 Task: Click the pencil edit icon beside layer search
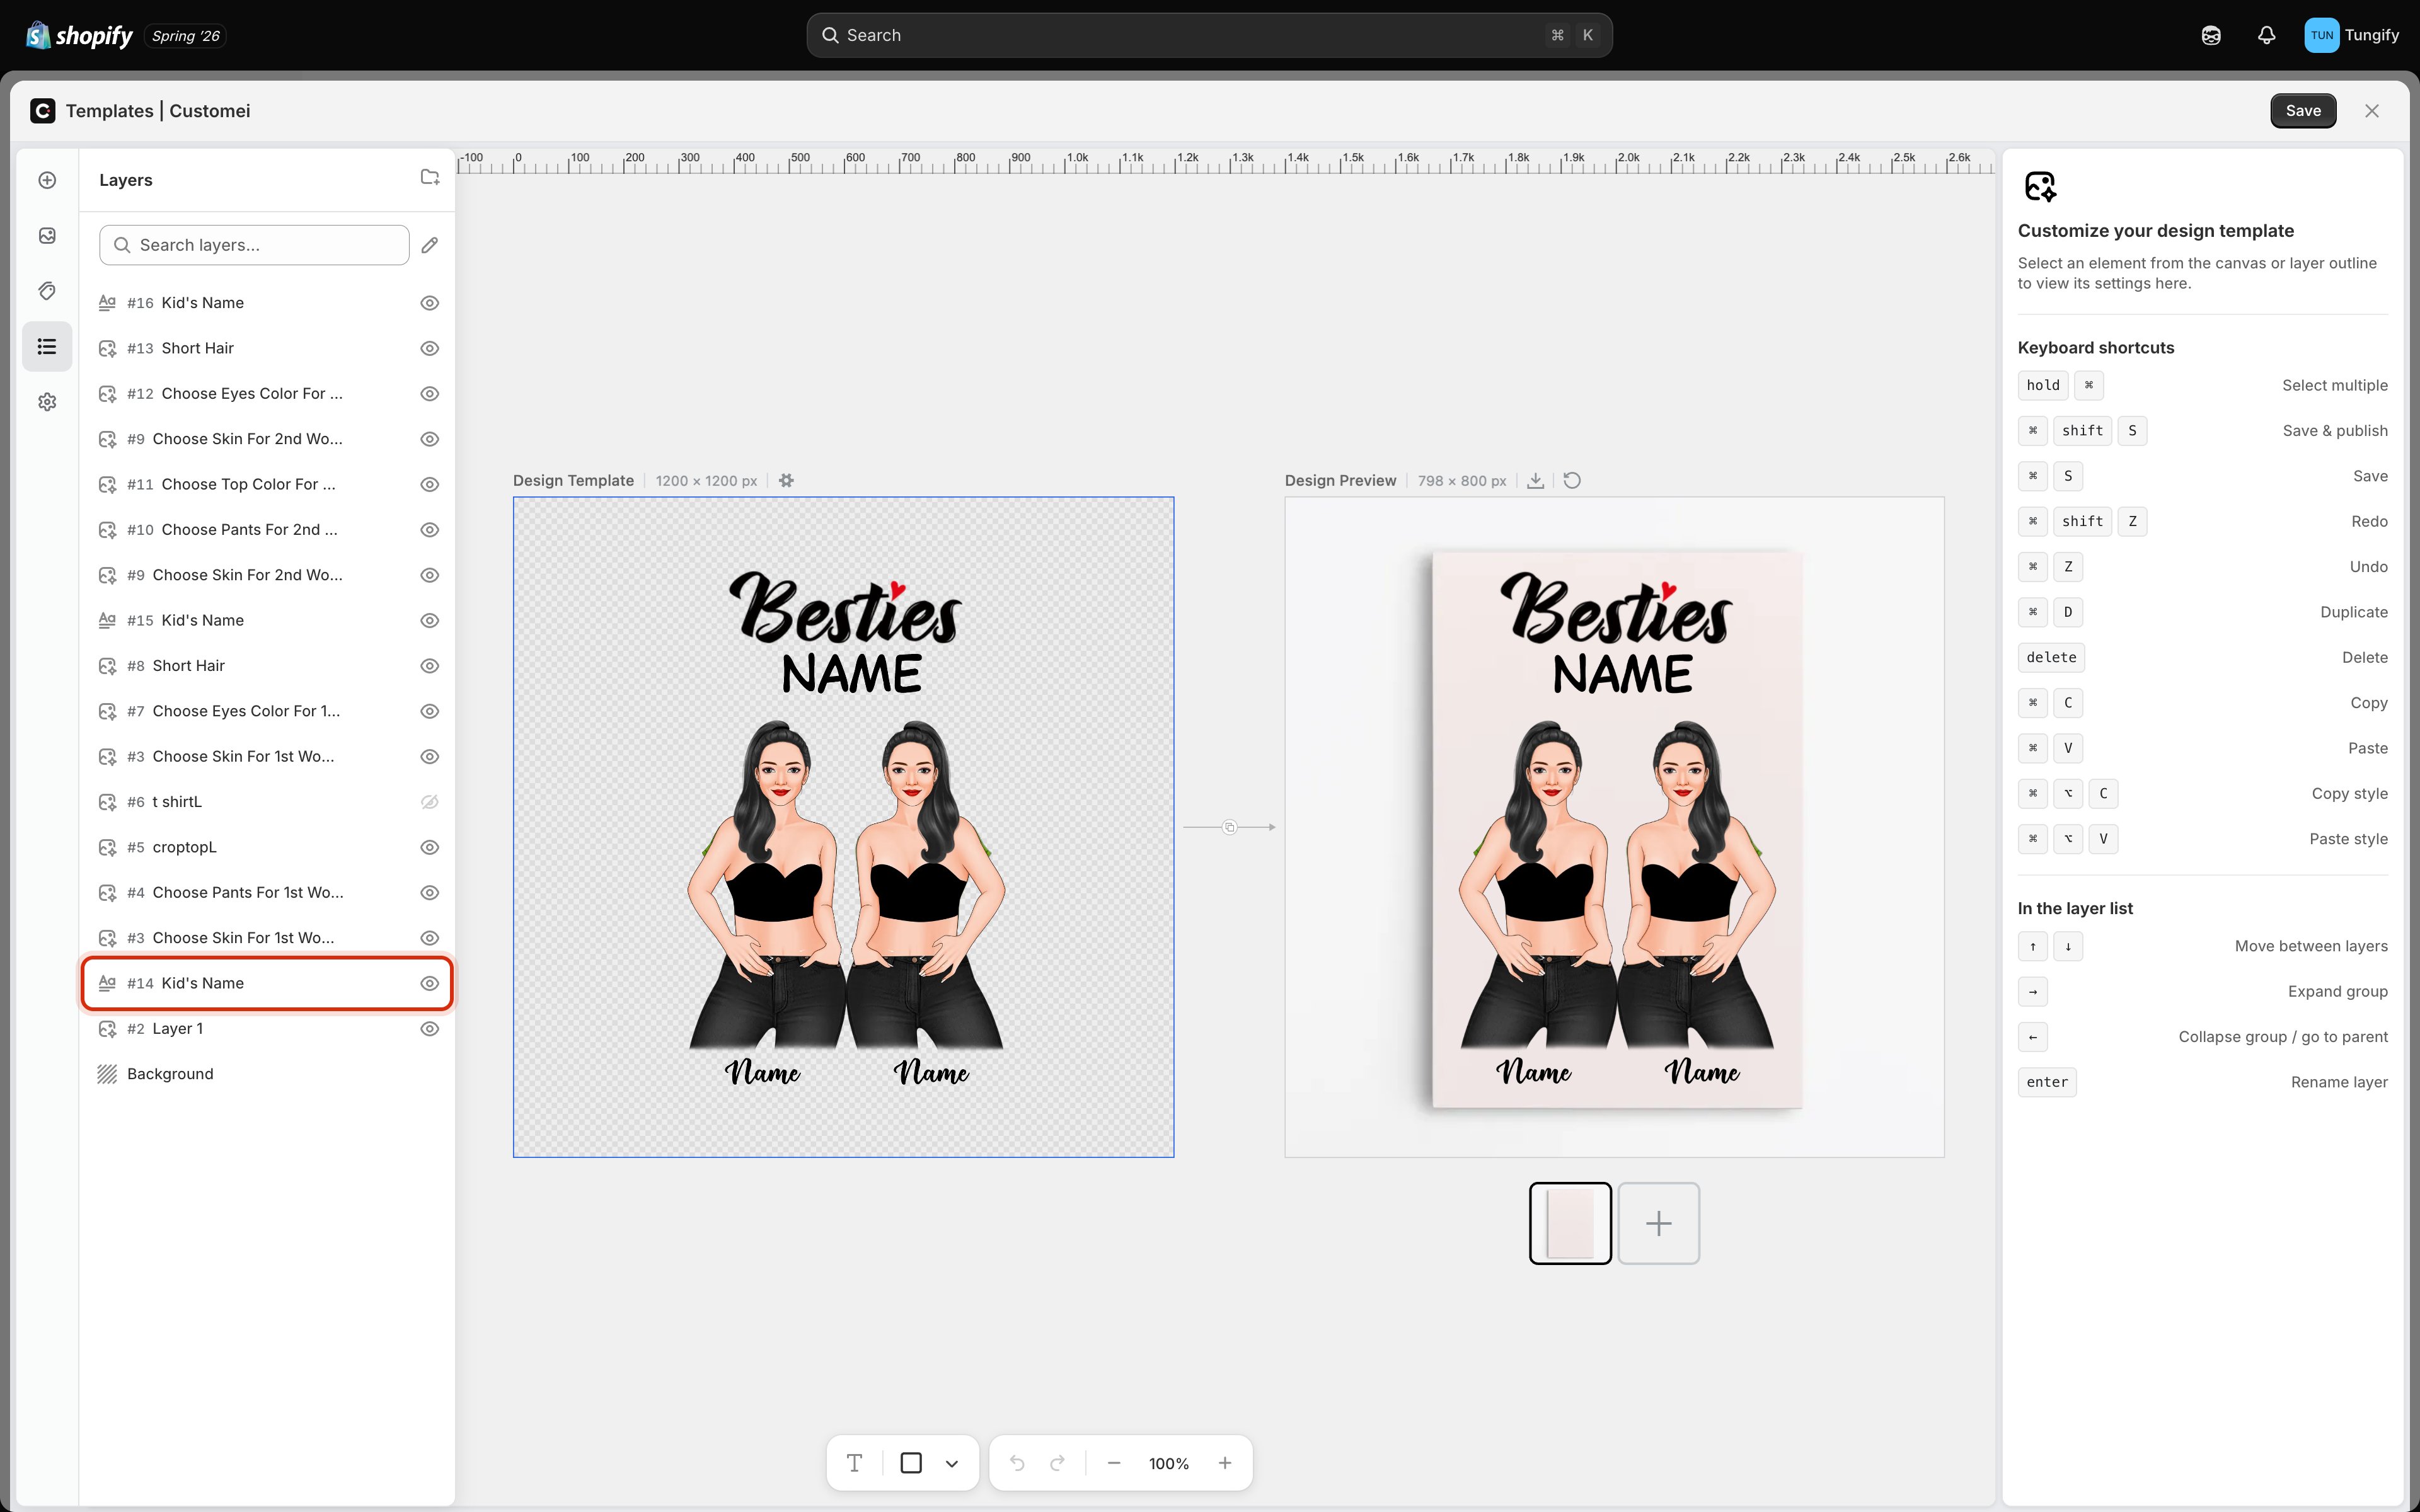pos(430,245)
